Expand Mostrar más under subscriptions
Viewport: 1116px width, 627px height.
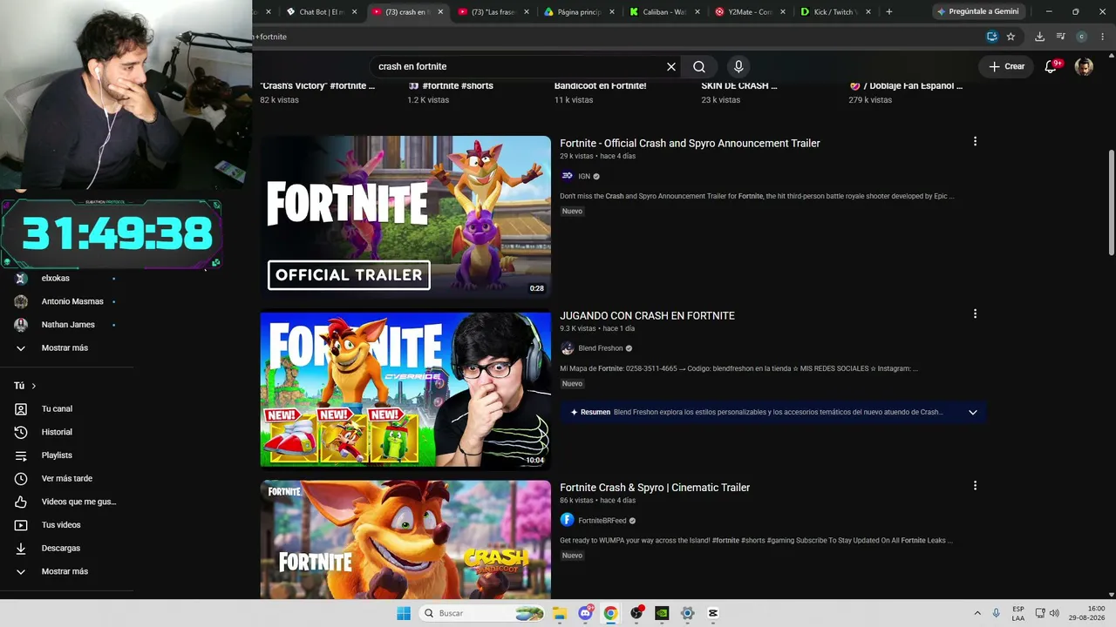tap(65, 348)
